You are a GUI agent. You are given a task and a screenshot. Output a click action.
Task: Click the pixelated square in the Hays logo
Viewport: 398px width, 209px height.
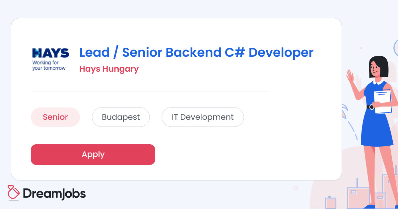pyautogui.click(x=37, y=52)
